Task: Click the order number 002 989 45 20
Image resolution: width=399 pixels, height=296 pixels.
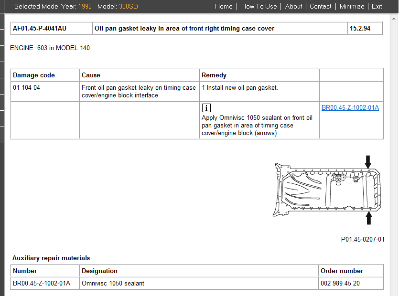Action: point(340,283)
